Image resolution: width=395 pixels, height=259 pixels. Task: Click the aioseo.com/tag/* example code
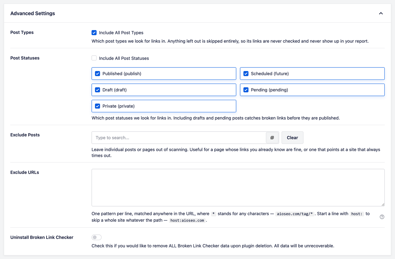tap(295, 214)
